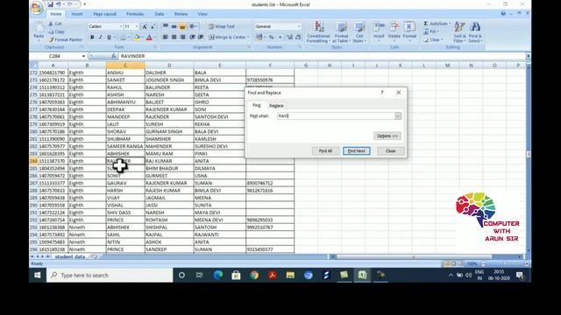Toggle Underline formatting
Screen dimensions: 561x315
click(109, 37)
